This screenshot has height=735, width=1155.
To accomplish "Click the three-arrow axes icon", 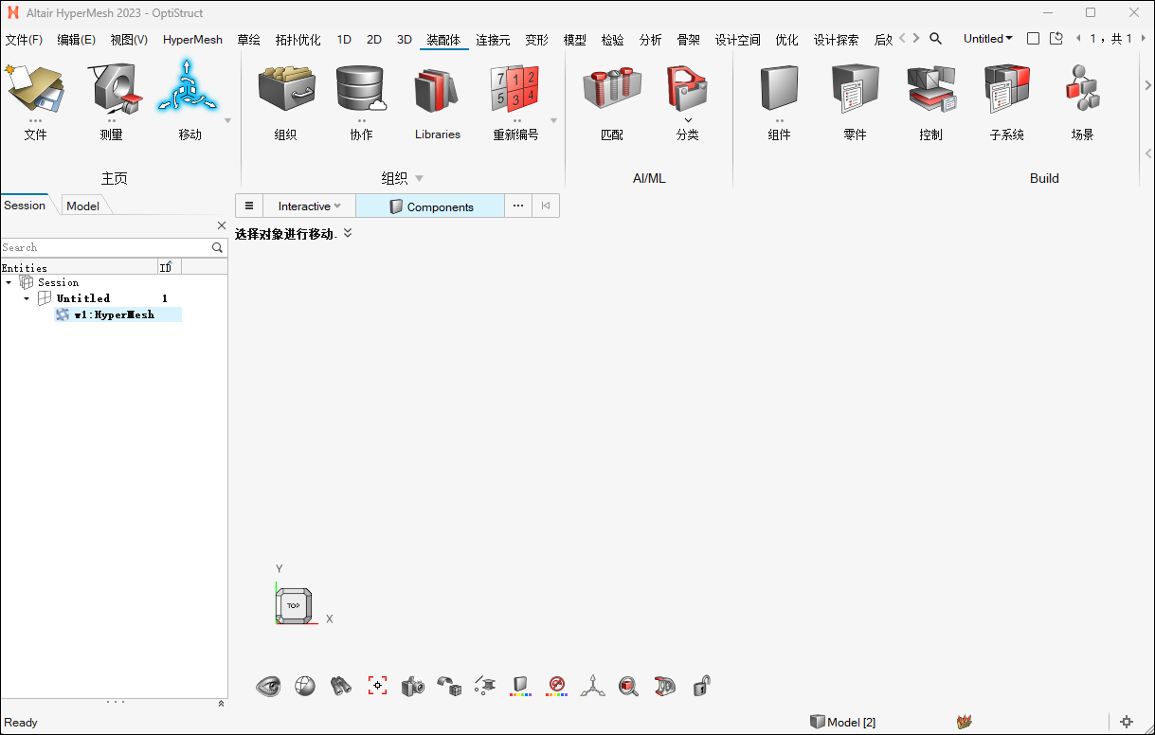I will tap(593, 686).
